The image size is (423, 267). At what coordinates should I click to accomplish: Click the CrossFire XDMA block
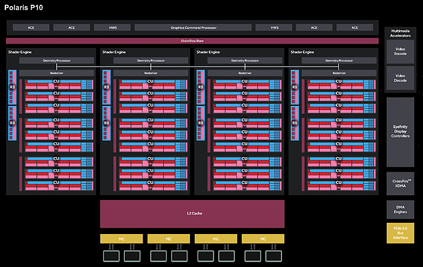coord(400,183)
